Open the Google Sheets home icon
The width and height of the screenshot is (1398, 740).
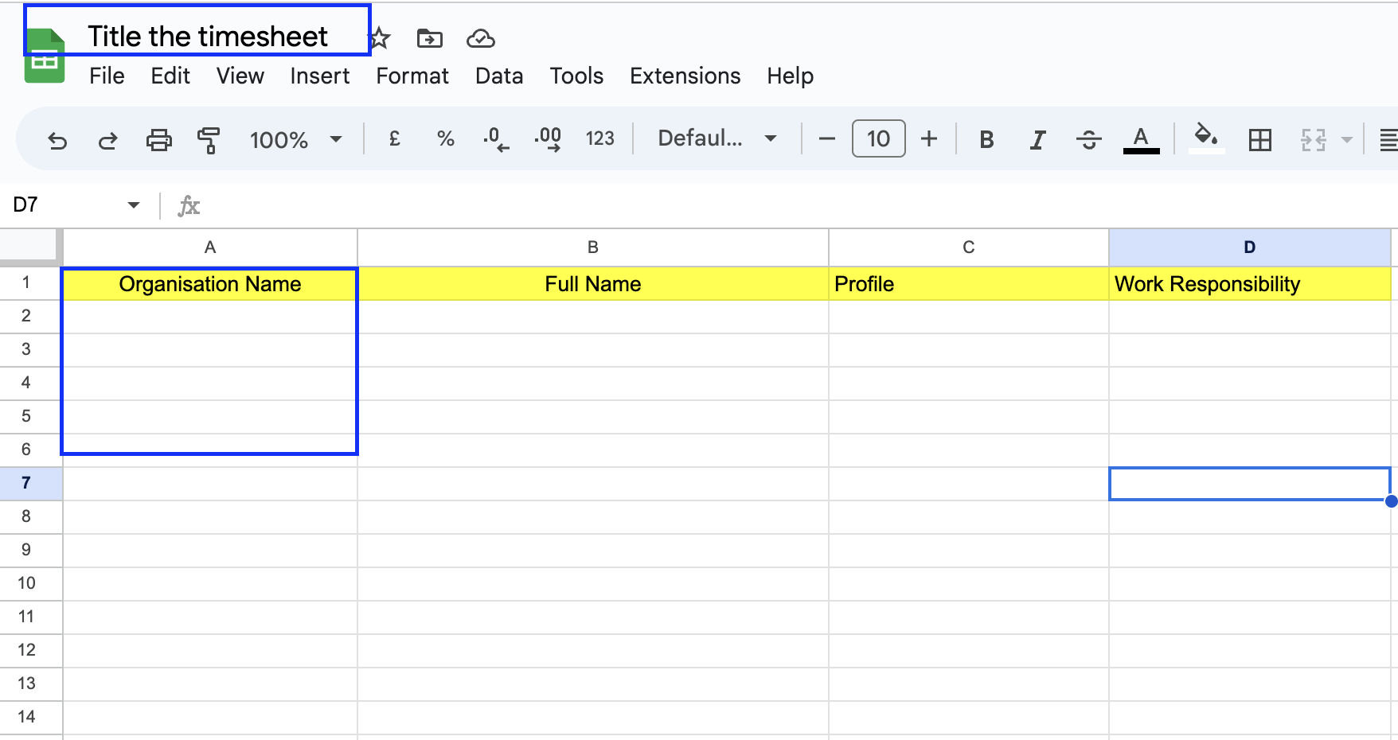[x=45, y=56]
